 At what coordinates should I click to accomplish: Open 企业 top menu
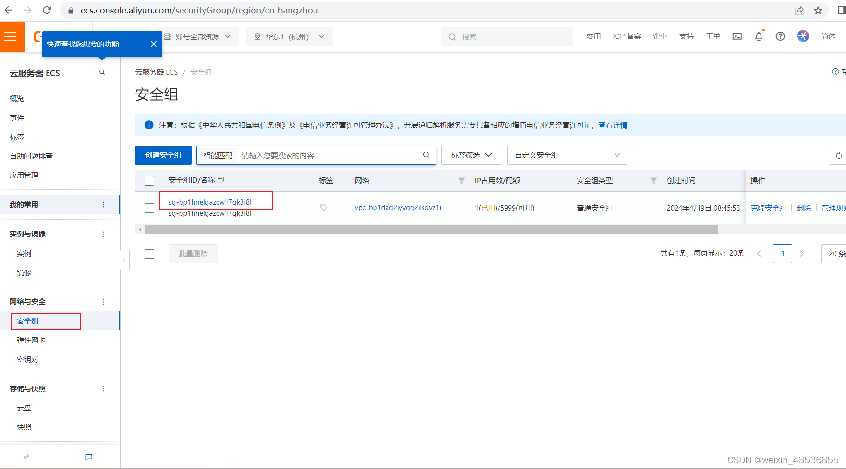(x=660, y=36)
